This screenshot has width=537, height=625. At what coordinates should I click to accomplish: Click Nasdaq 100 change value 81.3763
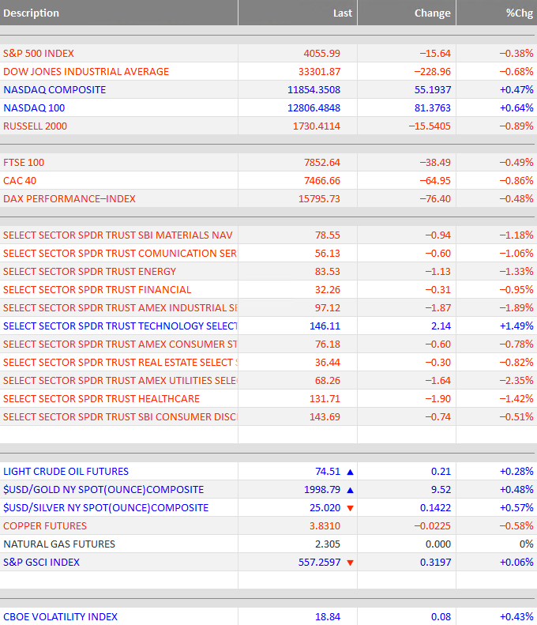point(433,108)
